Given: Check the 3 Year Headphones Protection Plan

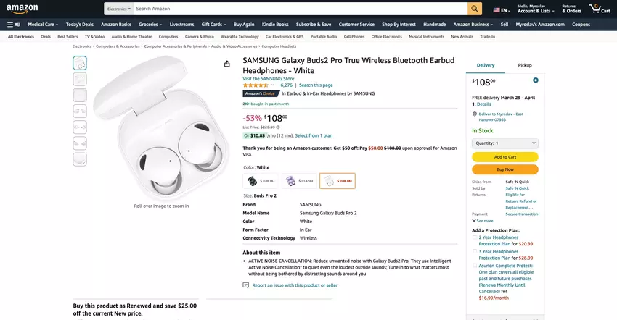Looking at the screenshot, I should pos(475,251).
